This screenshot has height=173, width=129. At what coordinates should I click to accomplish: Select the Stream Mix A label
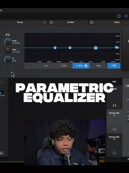114,114
